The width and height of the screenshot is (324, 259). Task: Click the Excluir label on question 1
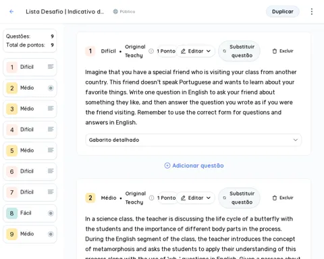286,51
